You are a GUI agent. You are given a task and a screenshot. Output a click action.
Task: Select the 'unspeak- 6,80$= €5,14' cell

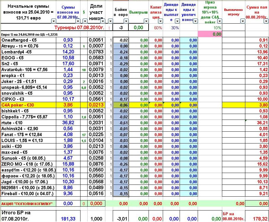(x=28, y=87)
